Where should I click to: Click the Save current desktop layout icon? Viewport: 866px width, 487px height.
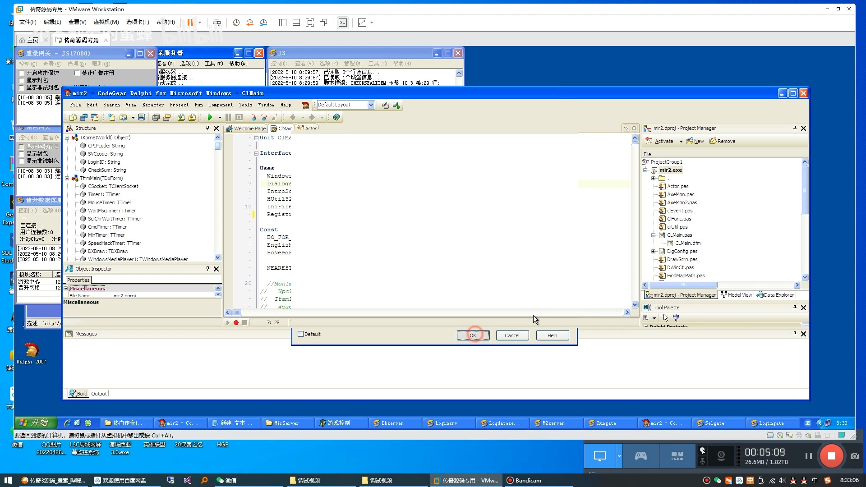tap(385, 105)
